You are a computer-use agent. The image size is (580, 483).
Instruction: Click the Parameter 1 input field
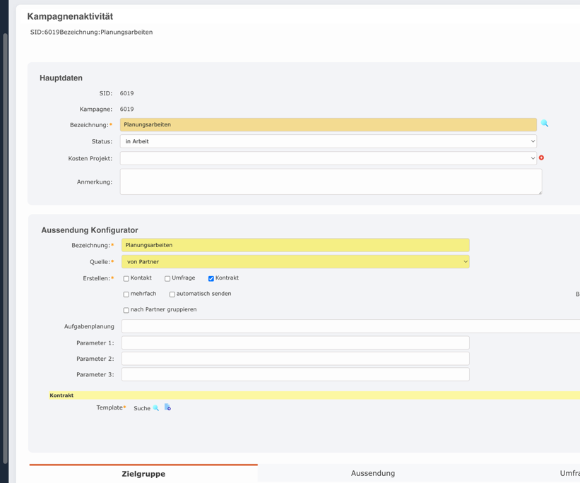pyautogui.click(x=295, y=342)
